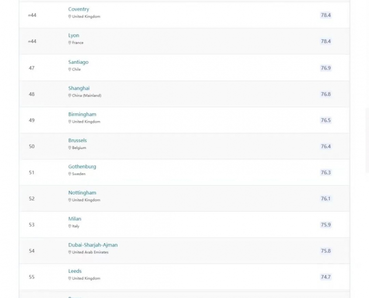Click location pin icon beside Sweden
The width and height of the screenshot is (369, 298).
click(70, 174)
